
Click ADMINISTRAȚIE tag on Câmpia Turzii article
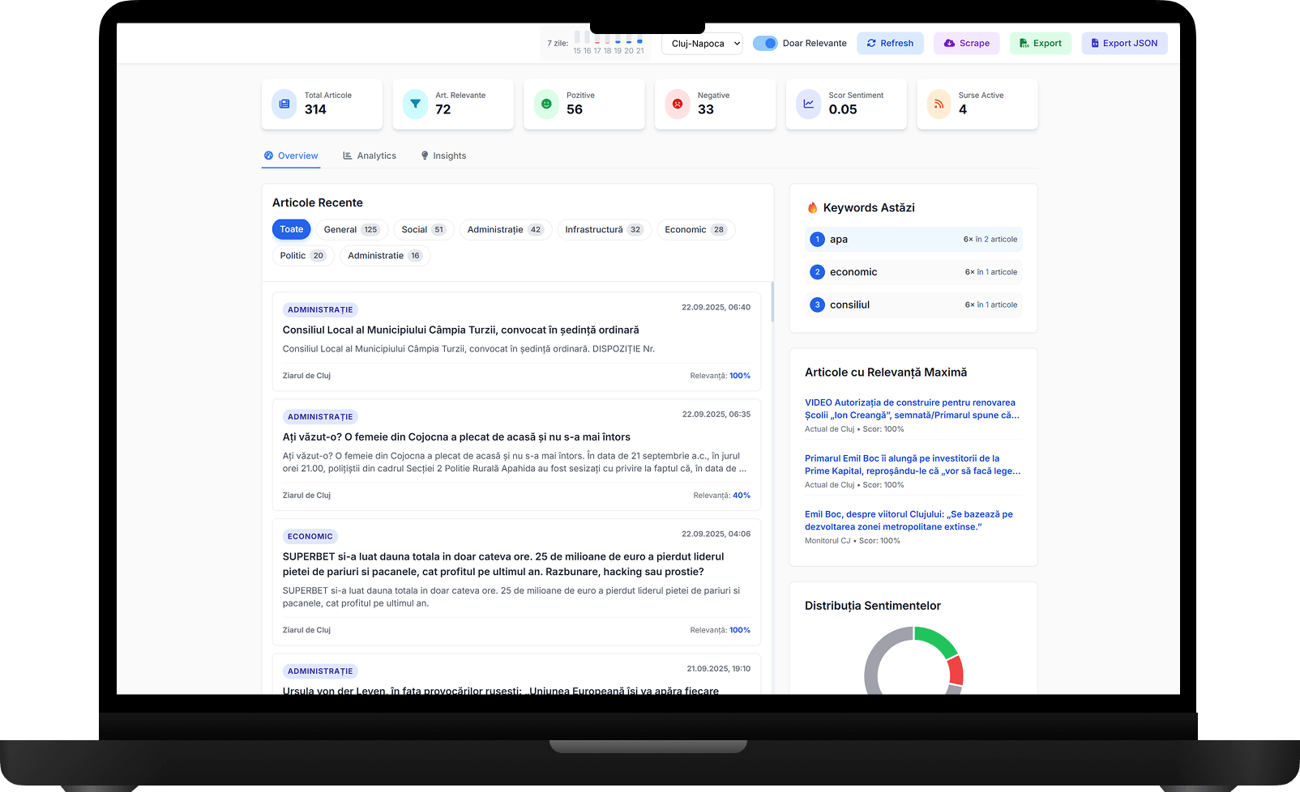320,309
